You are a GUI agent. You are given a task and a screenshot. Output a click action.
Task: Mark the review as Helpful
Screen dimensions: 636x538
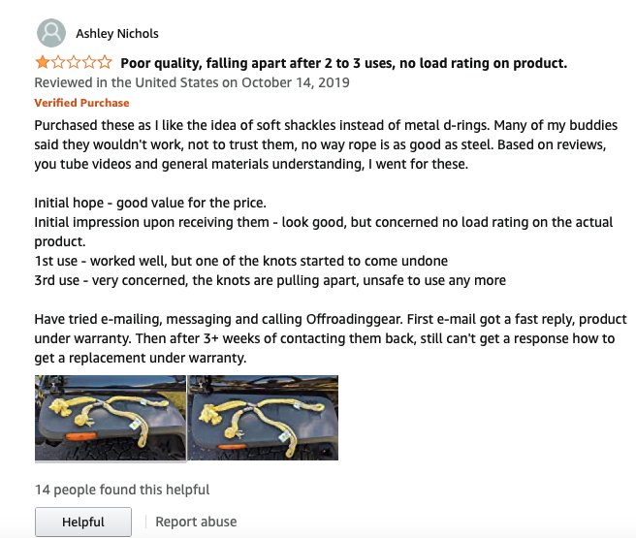pos(83,522)
